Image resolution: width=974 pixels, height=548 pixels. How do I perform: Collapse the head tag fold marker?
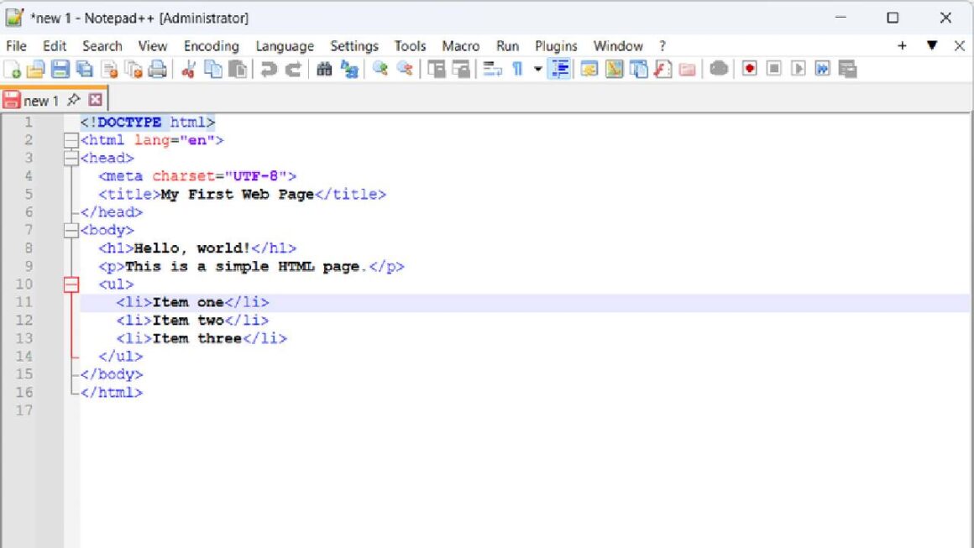point(71,159)
